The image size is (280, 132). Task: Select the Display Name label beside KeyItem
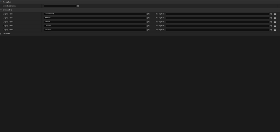pos(8,26)
